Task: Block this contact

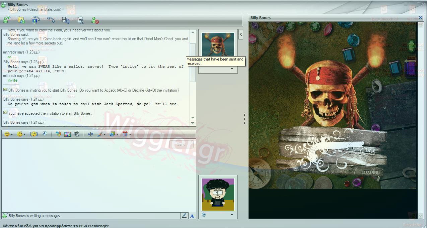Action: tap(95, 20)
